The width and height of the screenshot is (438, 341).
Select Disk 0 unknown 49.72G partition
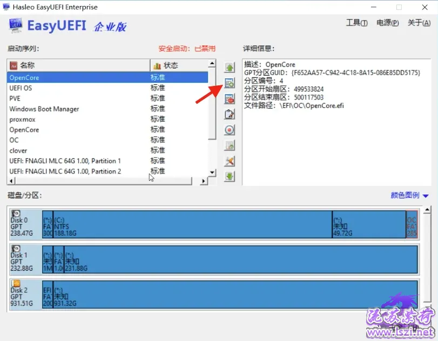pyautogui.click(x=369, y=224)
